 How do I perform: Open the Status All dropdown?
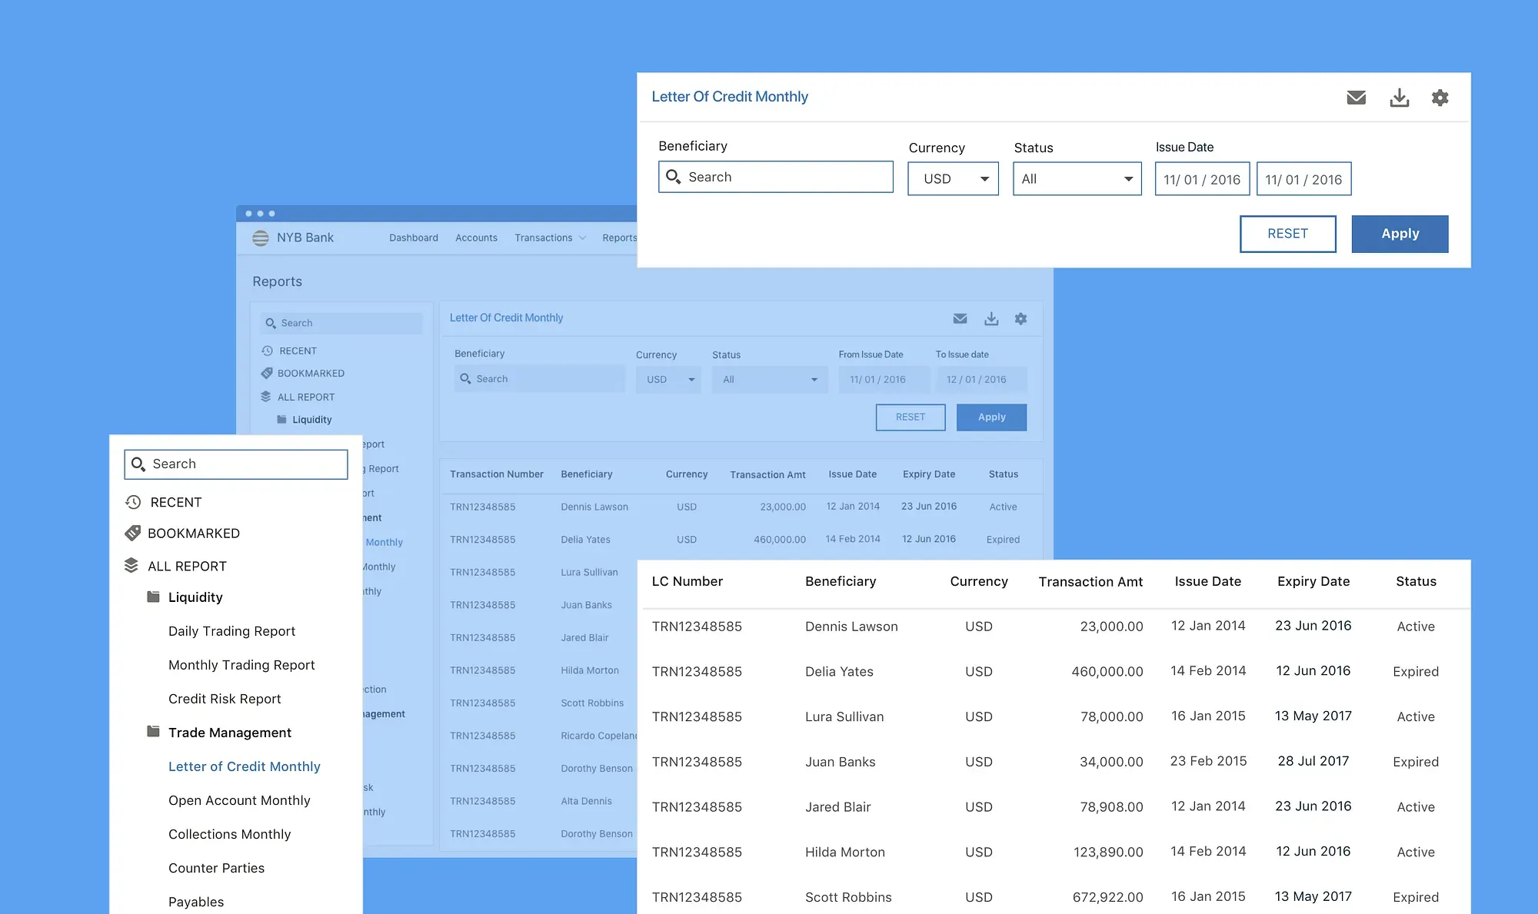1077,178
